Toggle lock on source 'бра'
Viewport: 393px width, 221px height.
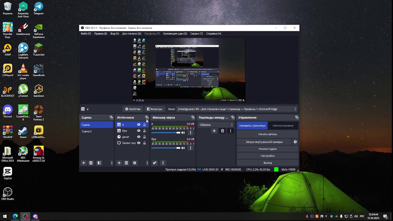click(x=144, y=131)
